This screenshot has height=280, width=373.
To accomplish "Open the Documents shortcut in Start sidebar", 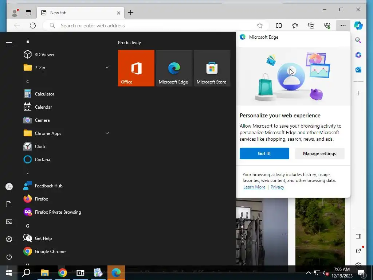I will pos(9,204).
